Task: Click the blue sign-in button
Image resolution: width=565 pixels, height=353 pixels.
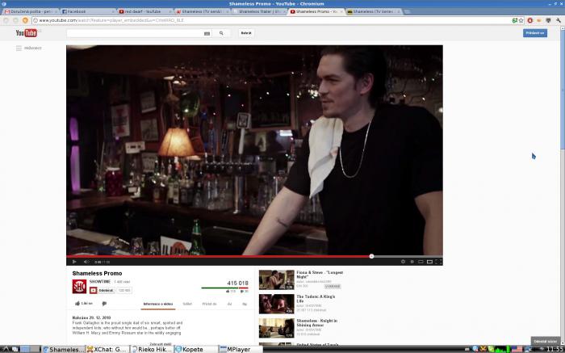Action: pos(534,33)
